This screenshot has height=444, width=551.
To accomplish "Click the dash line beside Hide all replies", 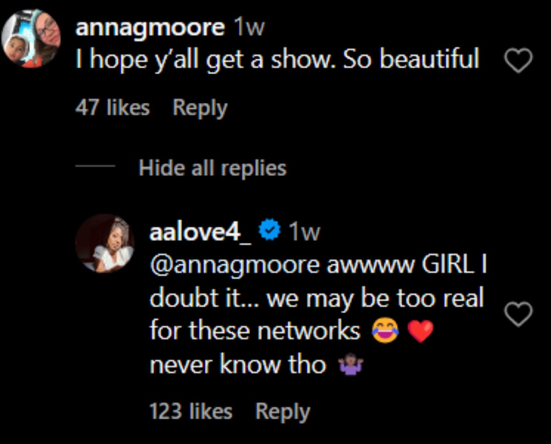I will pos(95,166).
